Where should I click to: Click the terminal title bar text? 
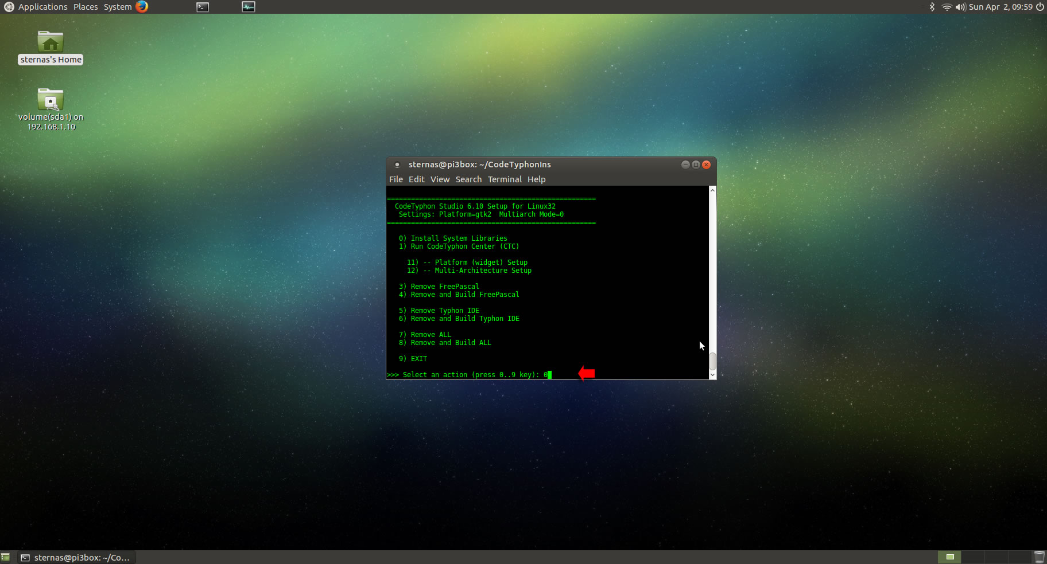[x=480, y=164]
